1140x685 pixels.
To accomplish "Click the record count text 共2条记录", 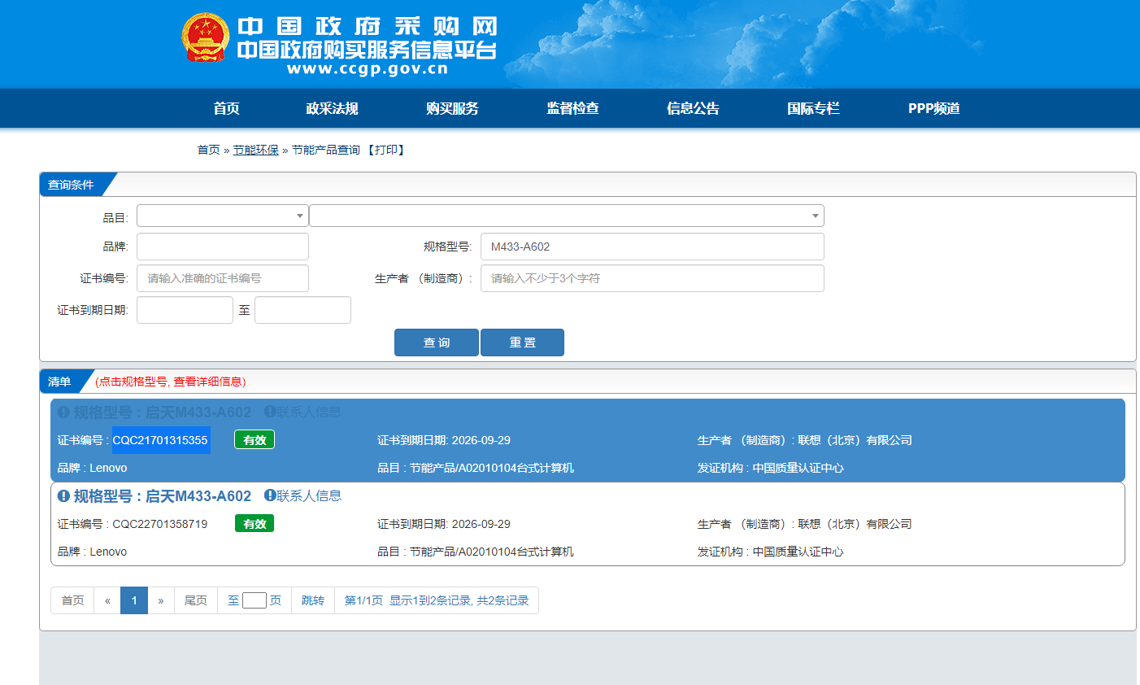I will click(503, 600).
